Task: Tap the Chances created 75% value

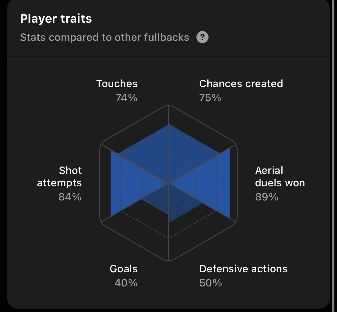Action: pos(210,98)
